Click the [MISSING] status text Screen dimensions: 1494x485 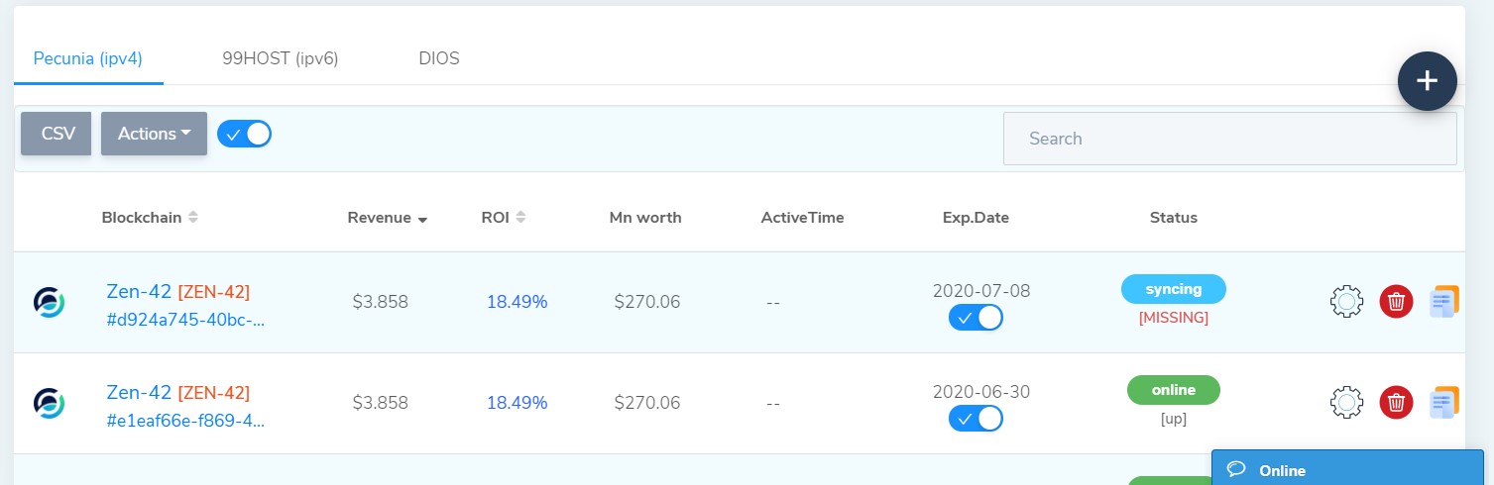coord(1174,318)
